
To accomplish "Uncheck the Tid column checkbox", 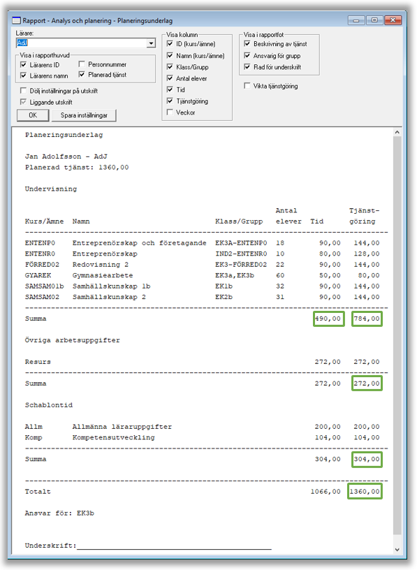I will pyautogui.click(x=170, y=89).
